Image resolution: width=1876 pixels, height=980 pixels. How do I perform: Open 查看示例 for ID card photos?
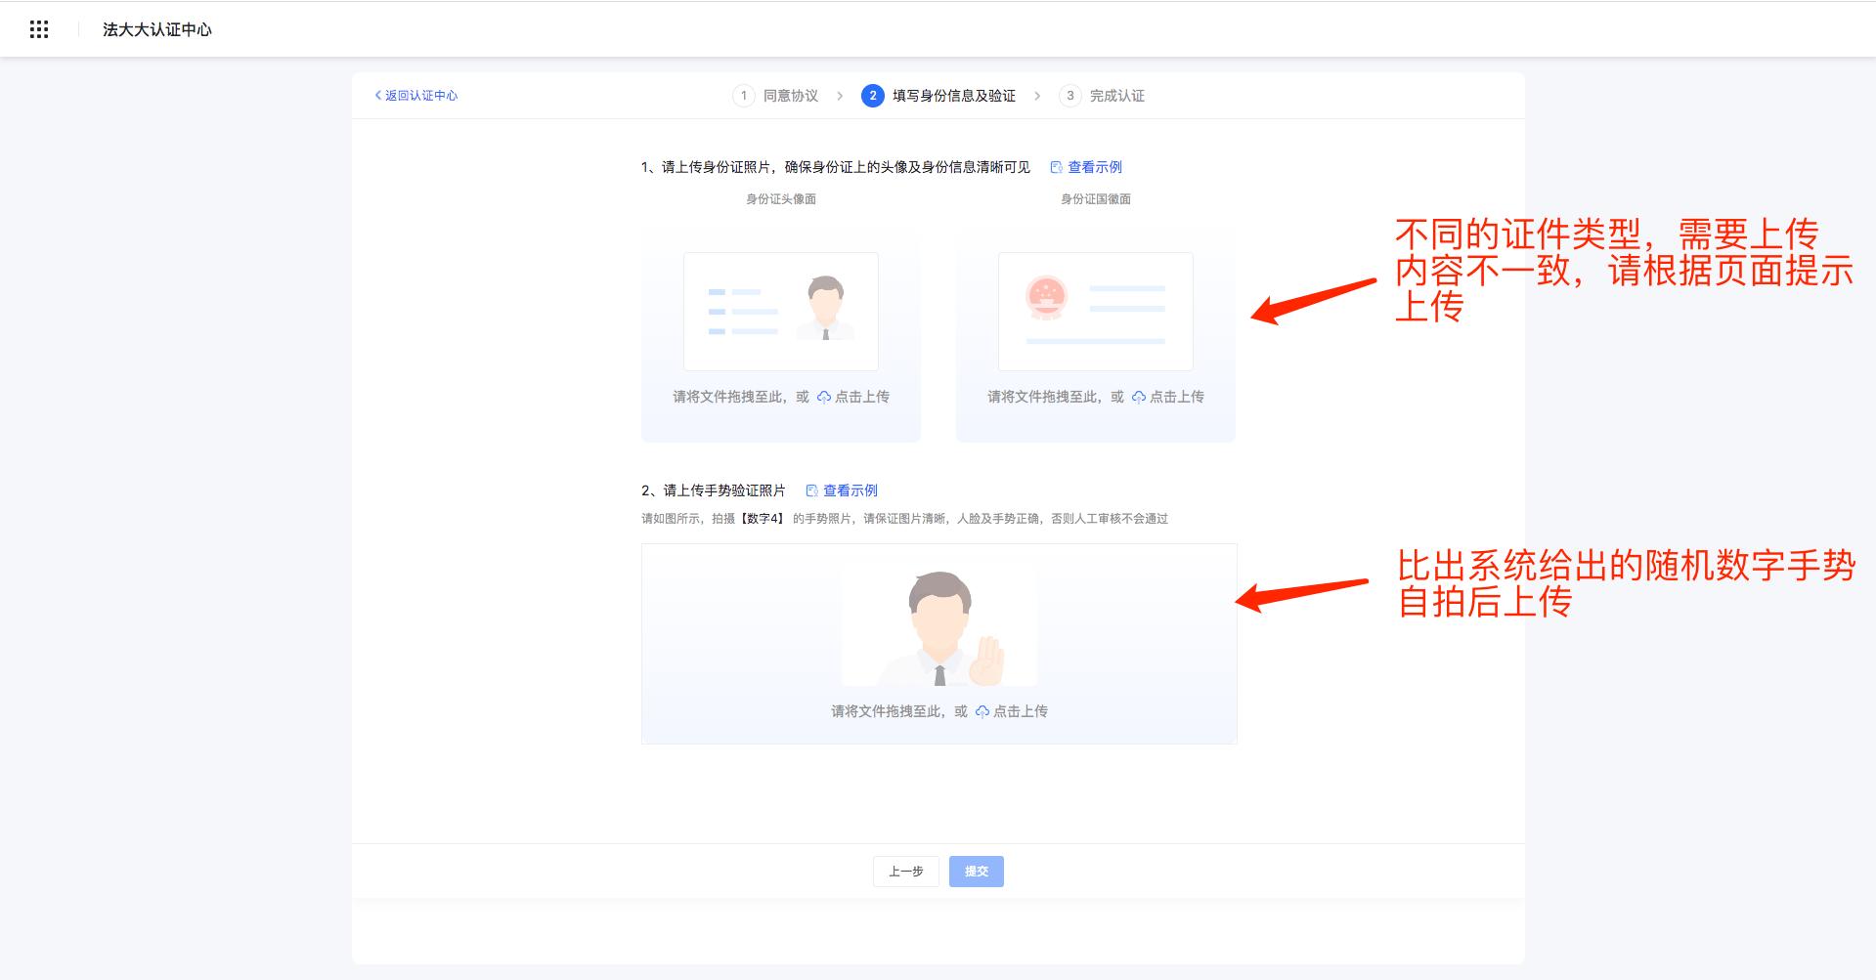pos(1095,166)
